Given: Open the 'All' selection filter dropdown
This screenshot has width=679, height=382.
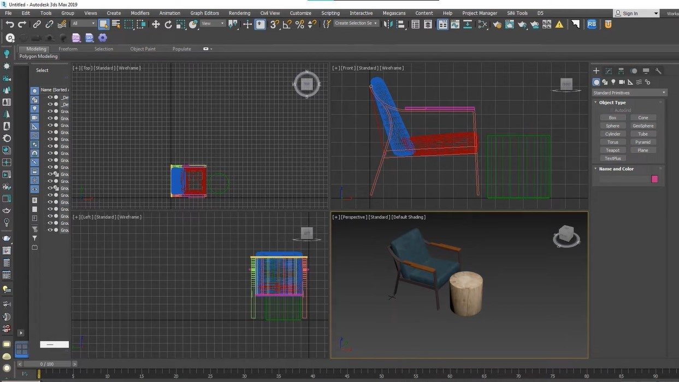Looking at the screenshot, I should [84, 23].
